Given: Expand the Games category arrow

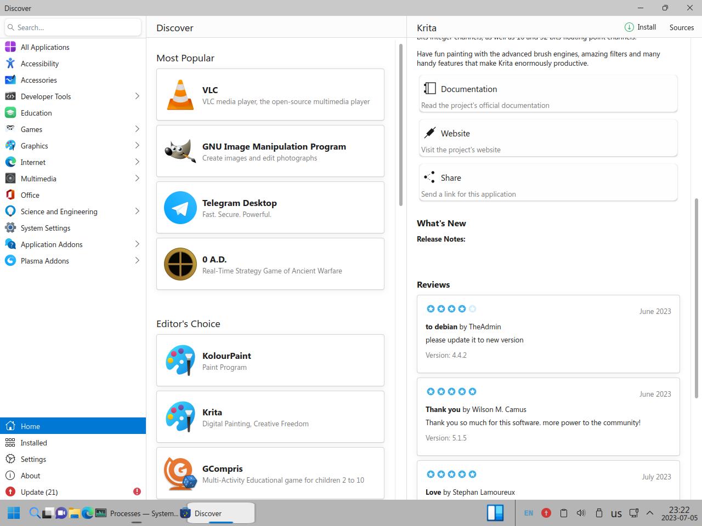Looking at the screenshot, I should click(x=137, y=129).
